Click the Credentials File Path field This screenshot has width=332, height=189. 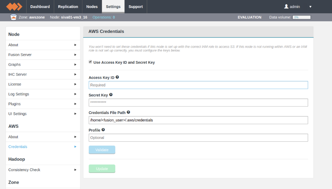[x=198, y=120]
